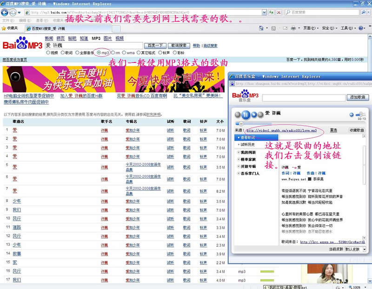Click the 添加歌曲 button
This screenshot has height=289, width=372.
pyautogui.click(x=358, y=97)
